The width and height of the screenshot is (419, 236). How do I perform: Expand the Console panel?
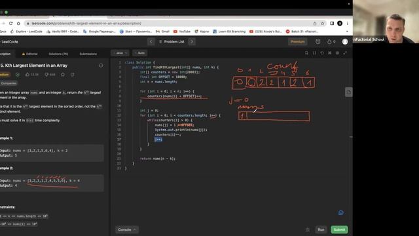coord(126,229)
